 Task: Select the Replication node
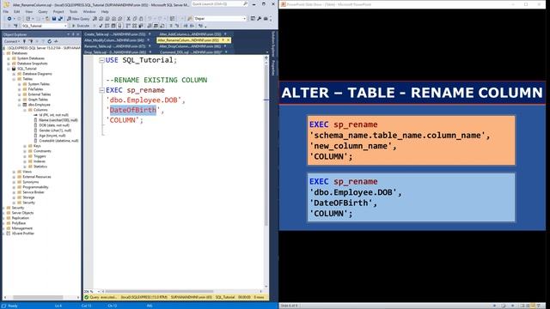point(21,218)
